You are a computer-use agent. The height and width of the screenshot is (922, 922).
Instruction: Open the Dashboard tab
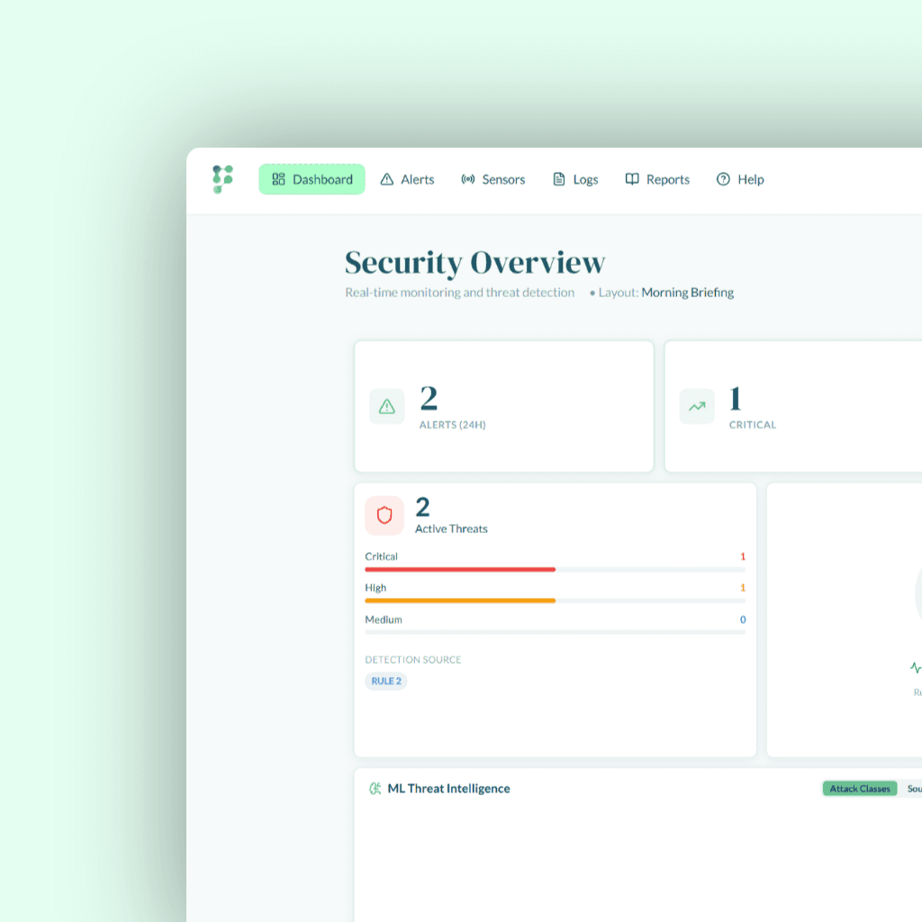[312, 179]
